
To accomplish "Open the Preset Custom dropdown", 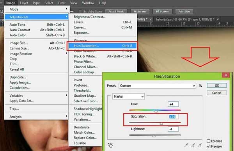I will [x=157, y=86].
